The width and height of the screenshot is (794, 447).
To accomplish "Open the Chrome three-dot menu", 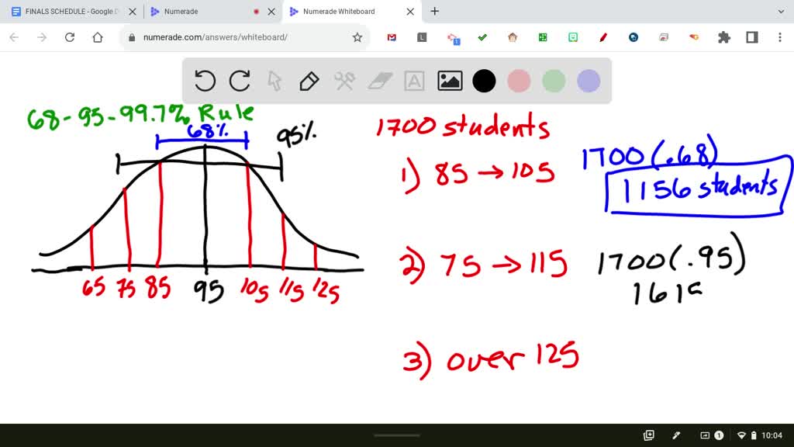I will pyautogui.click(x=779, y=36).
